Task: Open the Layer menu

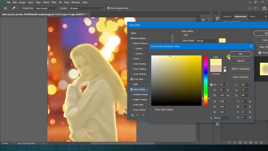Action: click(x=31, y=3)
